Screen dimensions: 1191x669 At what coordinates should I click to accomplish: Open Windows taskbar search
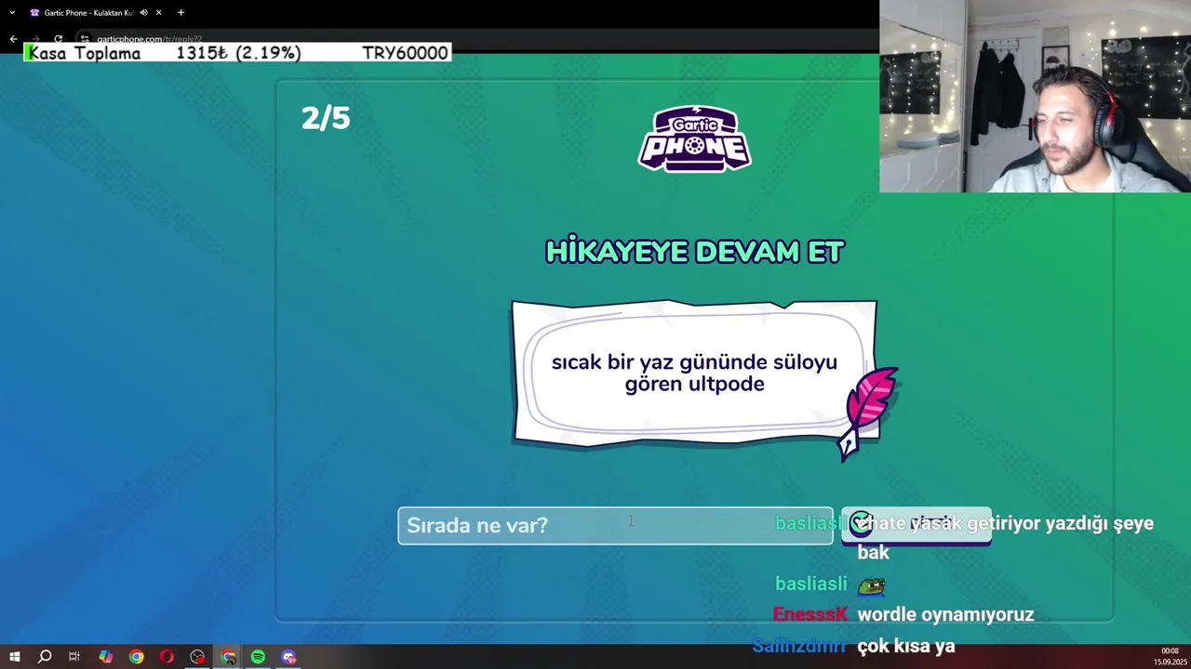click(44, 657)
